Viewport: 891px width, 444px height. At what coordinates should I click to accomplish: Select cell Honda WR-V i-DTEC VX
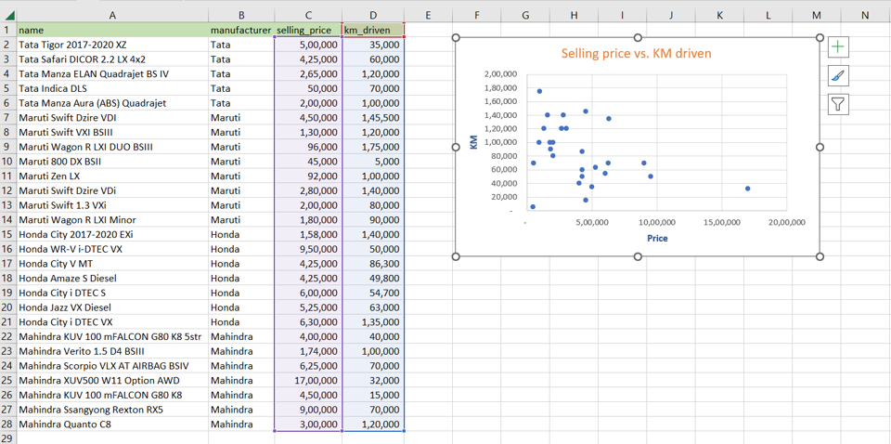112,249
